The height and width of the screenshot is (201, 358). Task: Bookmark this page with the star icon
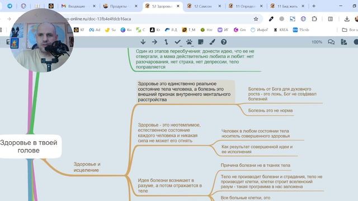pos(256,19)
